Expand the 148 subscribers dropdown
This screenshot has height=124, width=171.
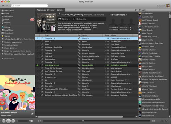(118, 15)
